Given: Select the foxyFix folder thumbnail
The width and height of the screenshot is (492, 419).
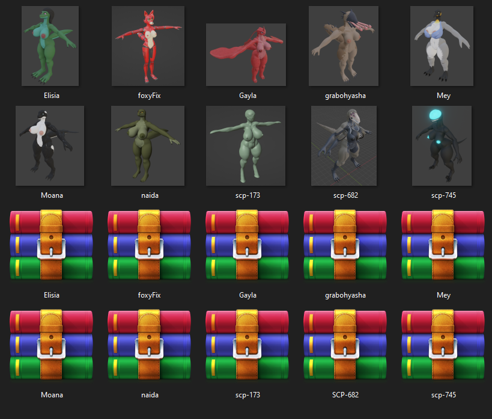Looking at the screenshot, I should [148, 46].
